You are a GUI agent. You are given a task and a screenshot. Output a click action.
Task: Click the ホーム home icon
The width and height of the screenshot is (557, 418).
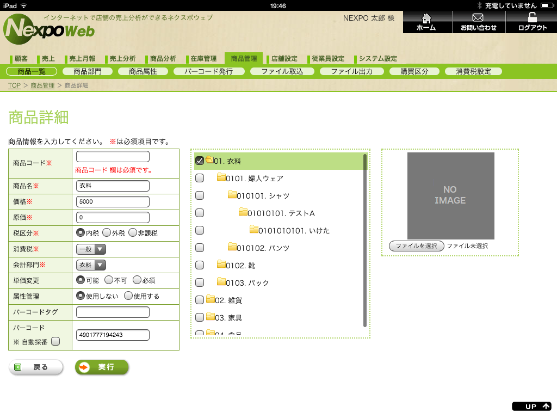point(426,18)
